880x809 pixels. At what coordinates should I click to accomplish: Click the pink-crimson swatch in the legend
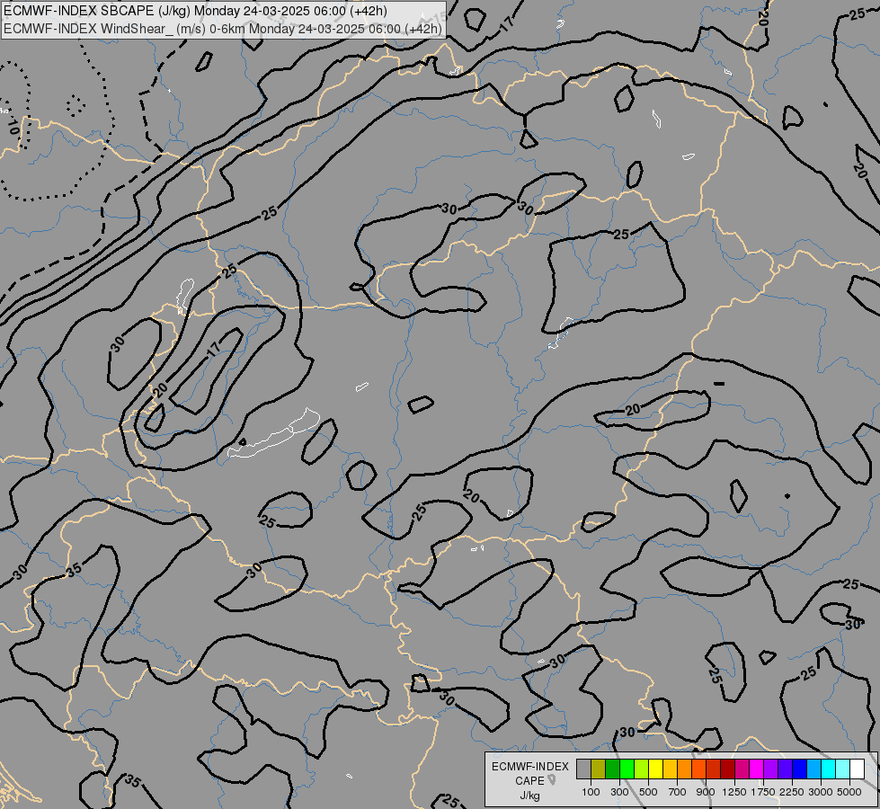pos(742,769)
